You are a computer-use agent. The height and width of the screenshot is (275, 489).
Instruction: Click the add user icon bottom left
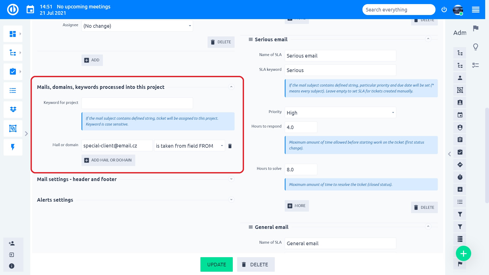[12, 243]
